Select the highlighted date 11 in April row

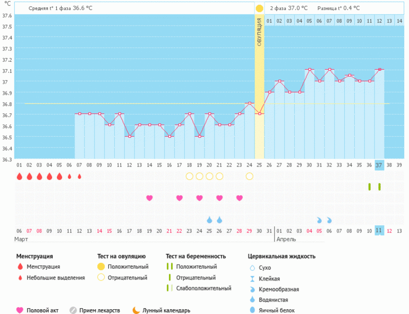[x=379, y=230]
